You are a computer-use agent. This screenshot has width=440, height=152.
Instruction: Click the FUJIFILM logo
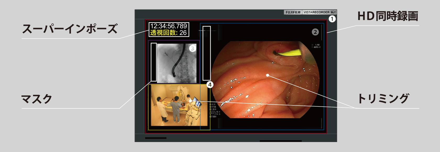[x=293, y=12]
